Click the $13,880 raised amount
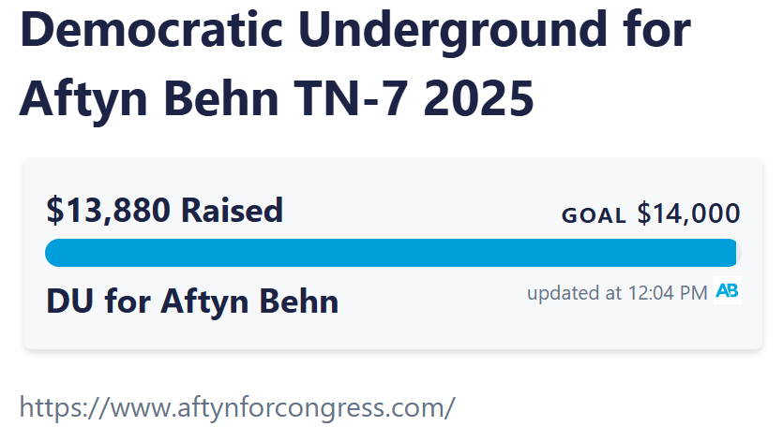Screen dimensions: 783x441 pos(107,211)
